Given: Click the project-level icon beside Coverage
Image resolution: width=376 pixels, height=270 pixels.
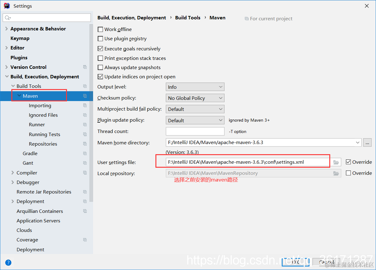Looking at the screenshot, I should (x=85, y=240).
